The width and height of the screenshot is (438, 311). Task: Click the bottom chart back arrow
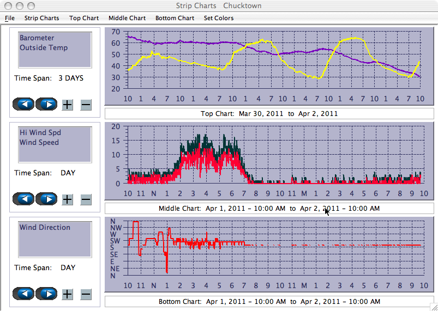point(23,294)
